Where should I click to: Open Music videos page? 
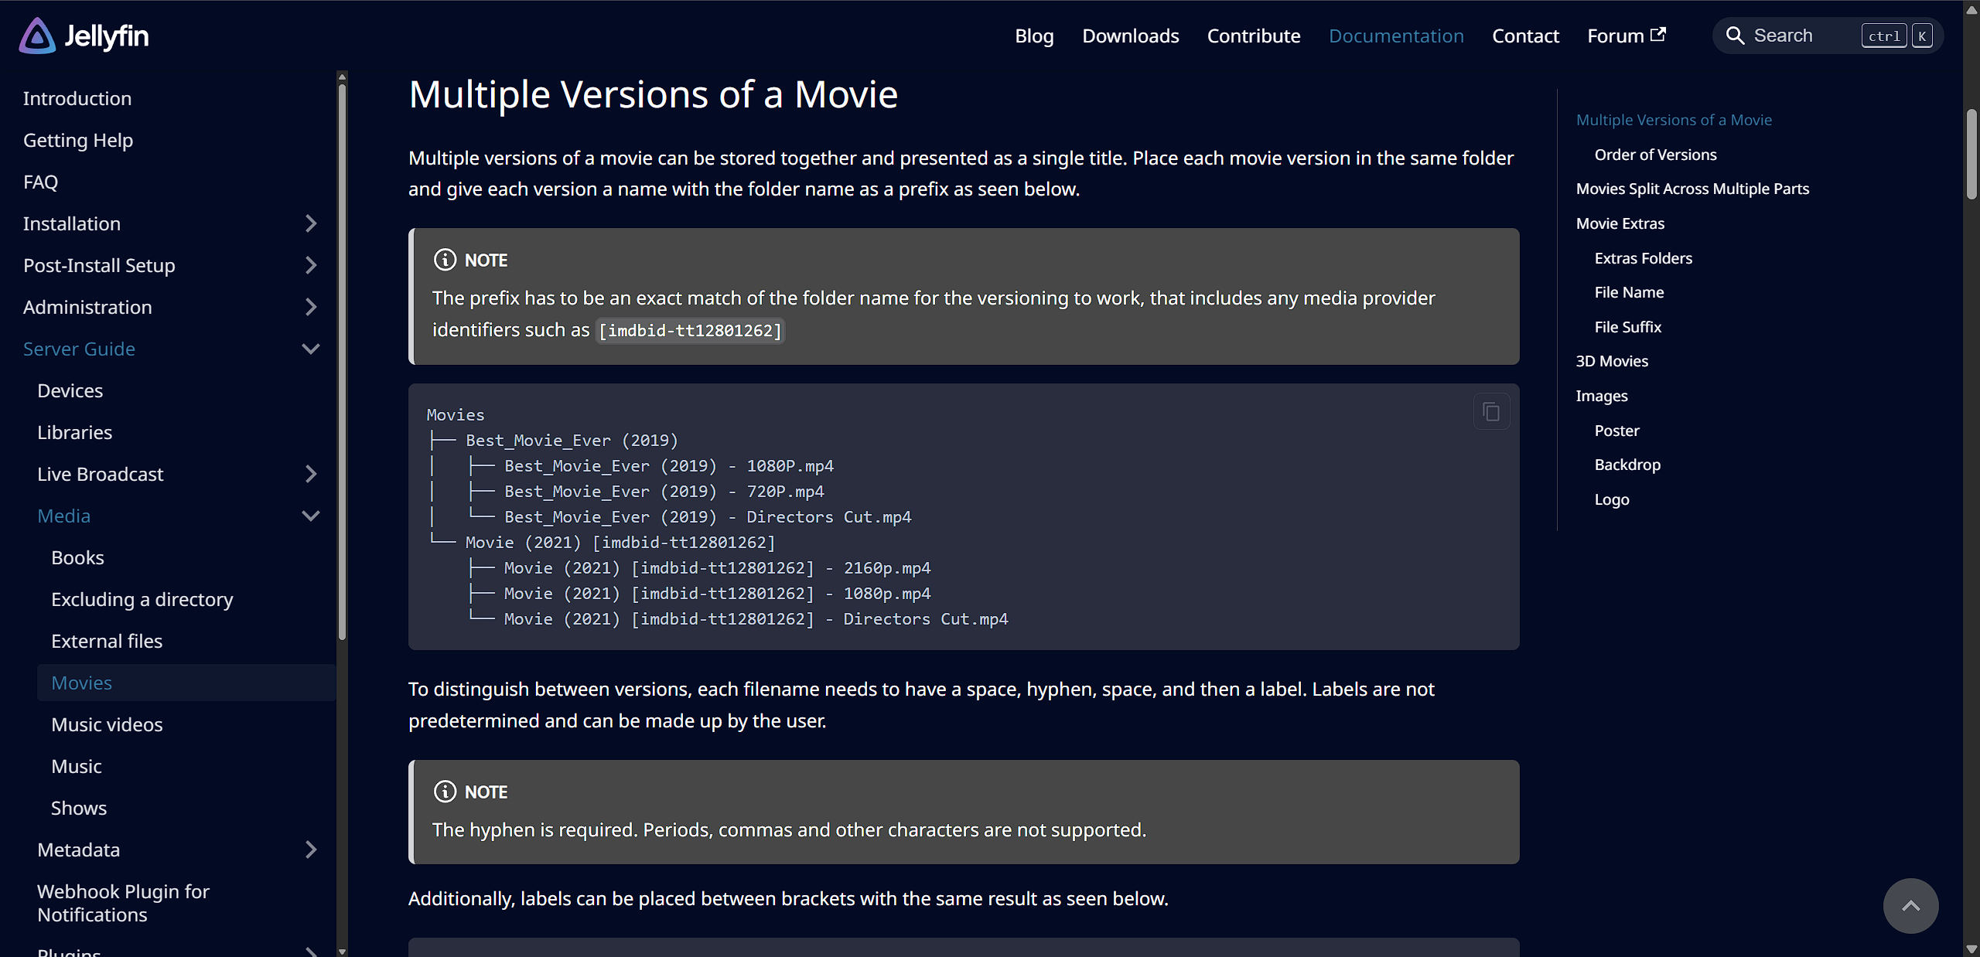pos(107,724)
